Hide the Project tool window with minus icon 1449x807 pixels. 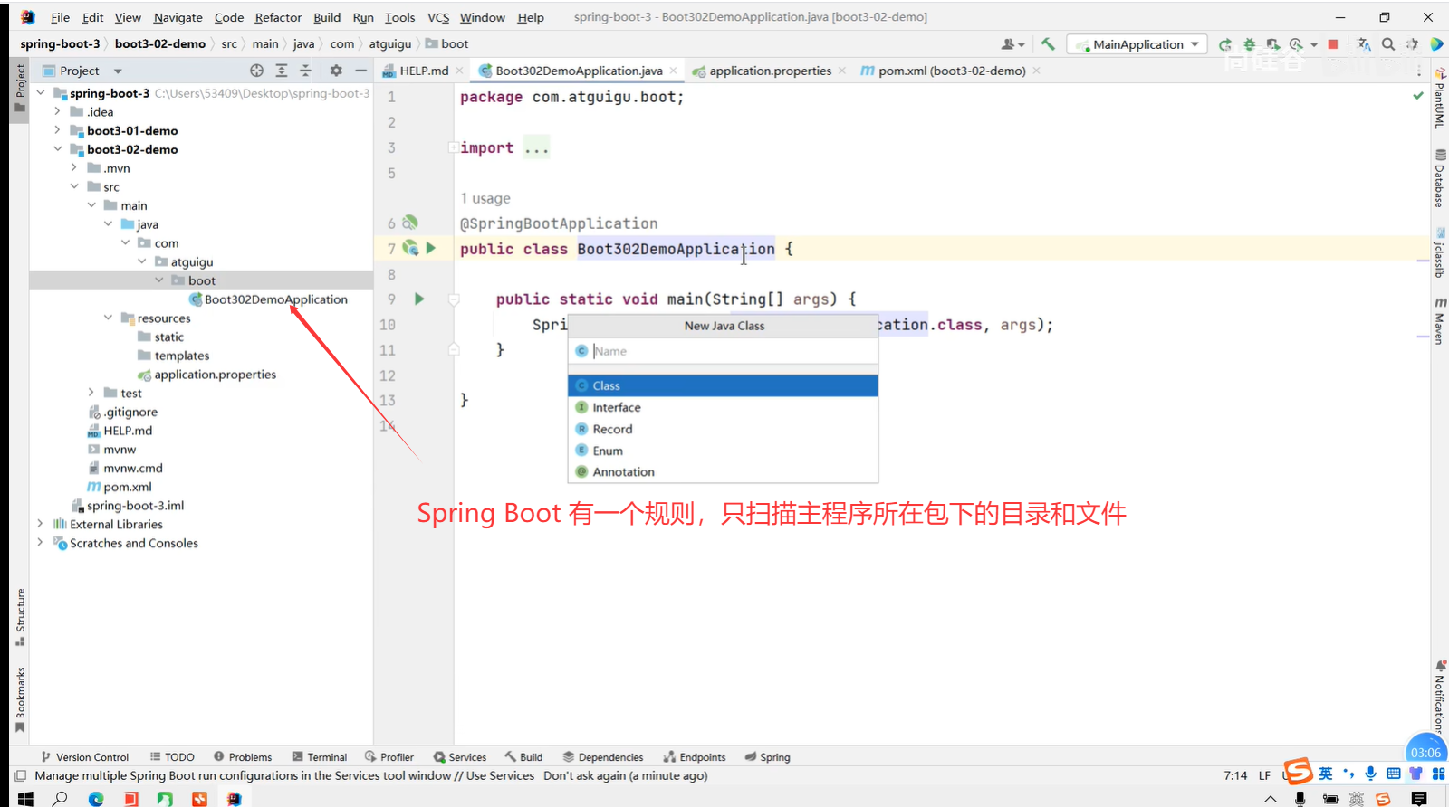pos(360,71)
